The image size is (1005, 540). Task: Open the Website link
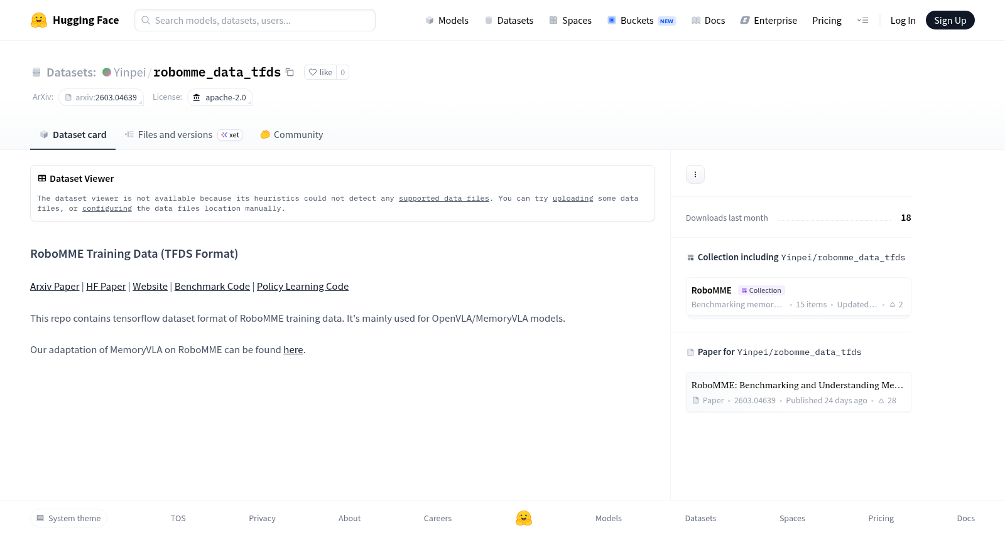pyautogui.click(x=150, y=287)
